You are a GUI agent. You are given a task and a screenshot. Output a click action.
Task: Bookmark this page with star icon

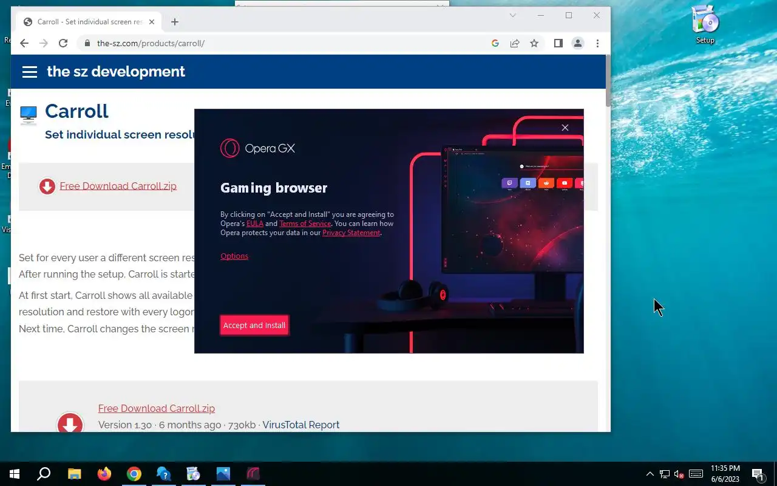click(534, 43)
